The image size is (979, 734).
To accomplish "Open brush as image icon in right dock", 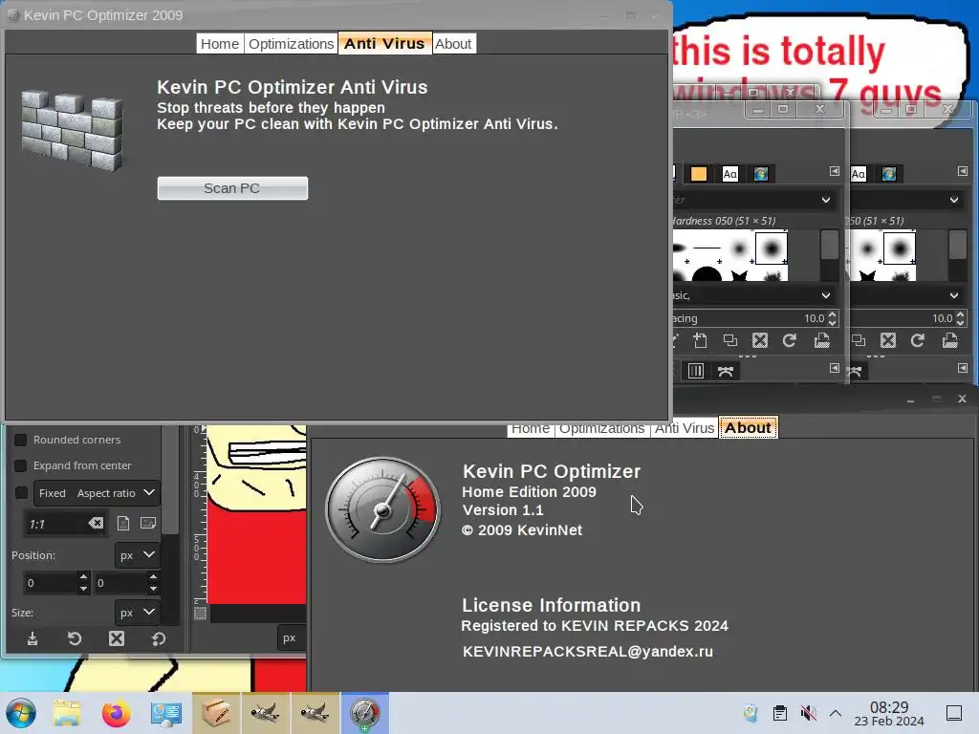I will (949, 341).
